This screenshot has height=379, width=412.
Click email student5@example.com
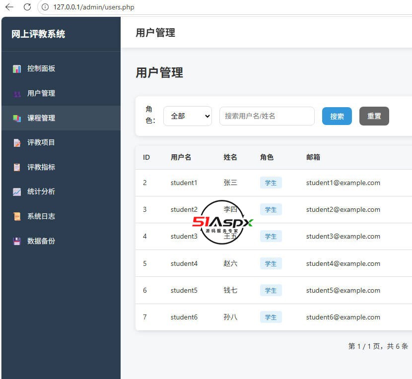pos(343,291)
